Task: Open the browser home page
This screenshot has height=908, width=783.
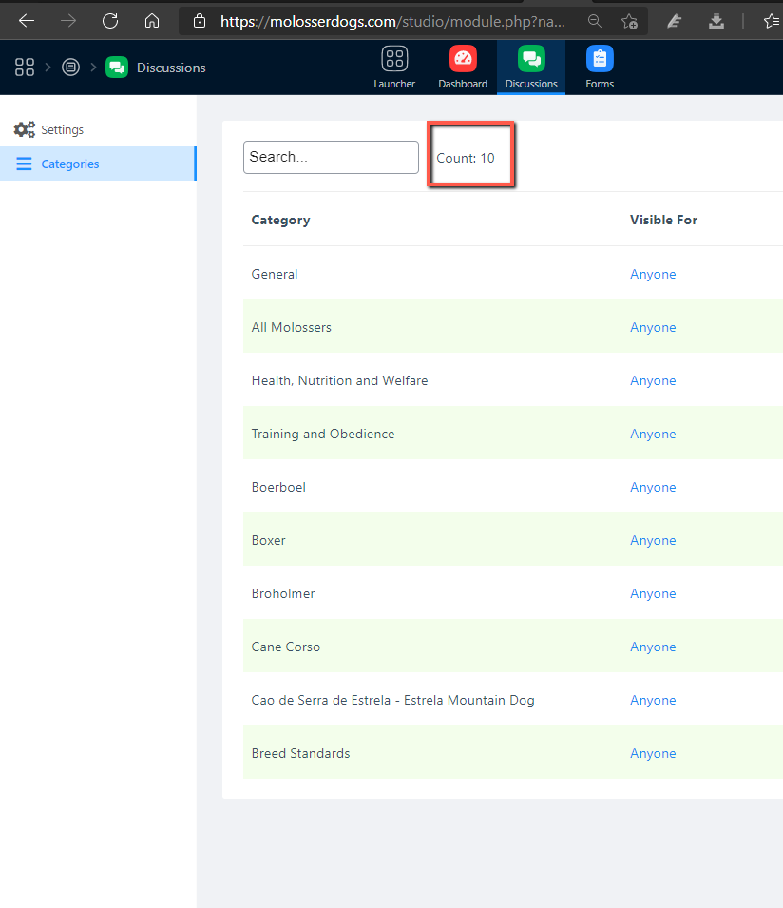Action: [x=152, y=22]
